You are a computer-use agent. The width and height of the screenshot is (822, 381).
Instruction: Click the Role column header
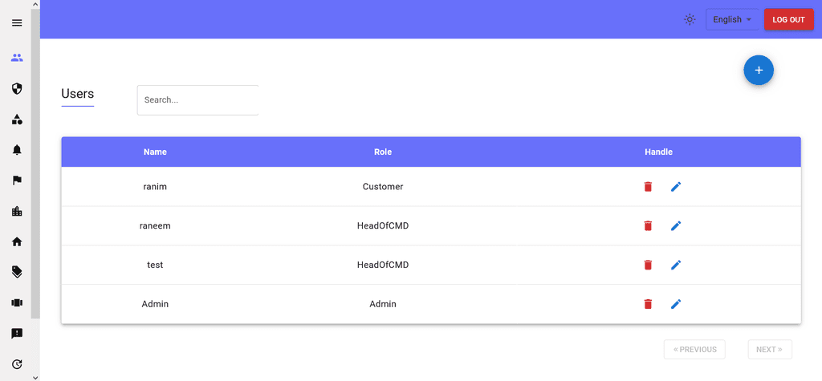coord(383,152)
